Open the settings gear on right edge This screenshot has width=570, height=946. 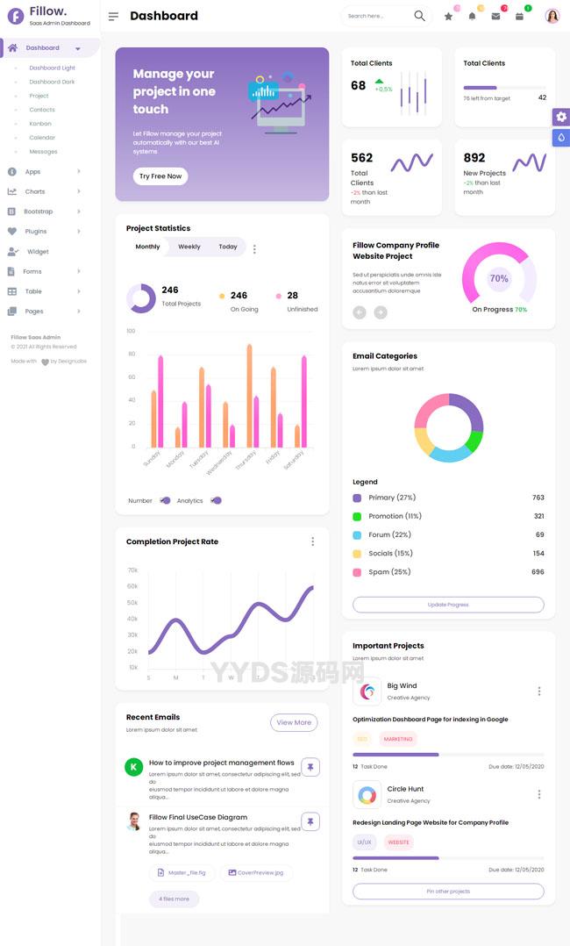point(561,117)
